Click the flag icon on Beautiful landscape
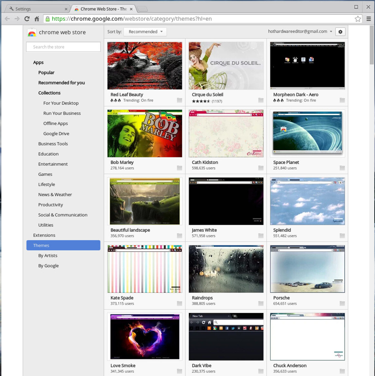 click(180, 236)
